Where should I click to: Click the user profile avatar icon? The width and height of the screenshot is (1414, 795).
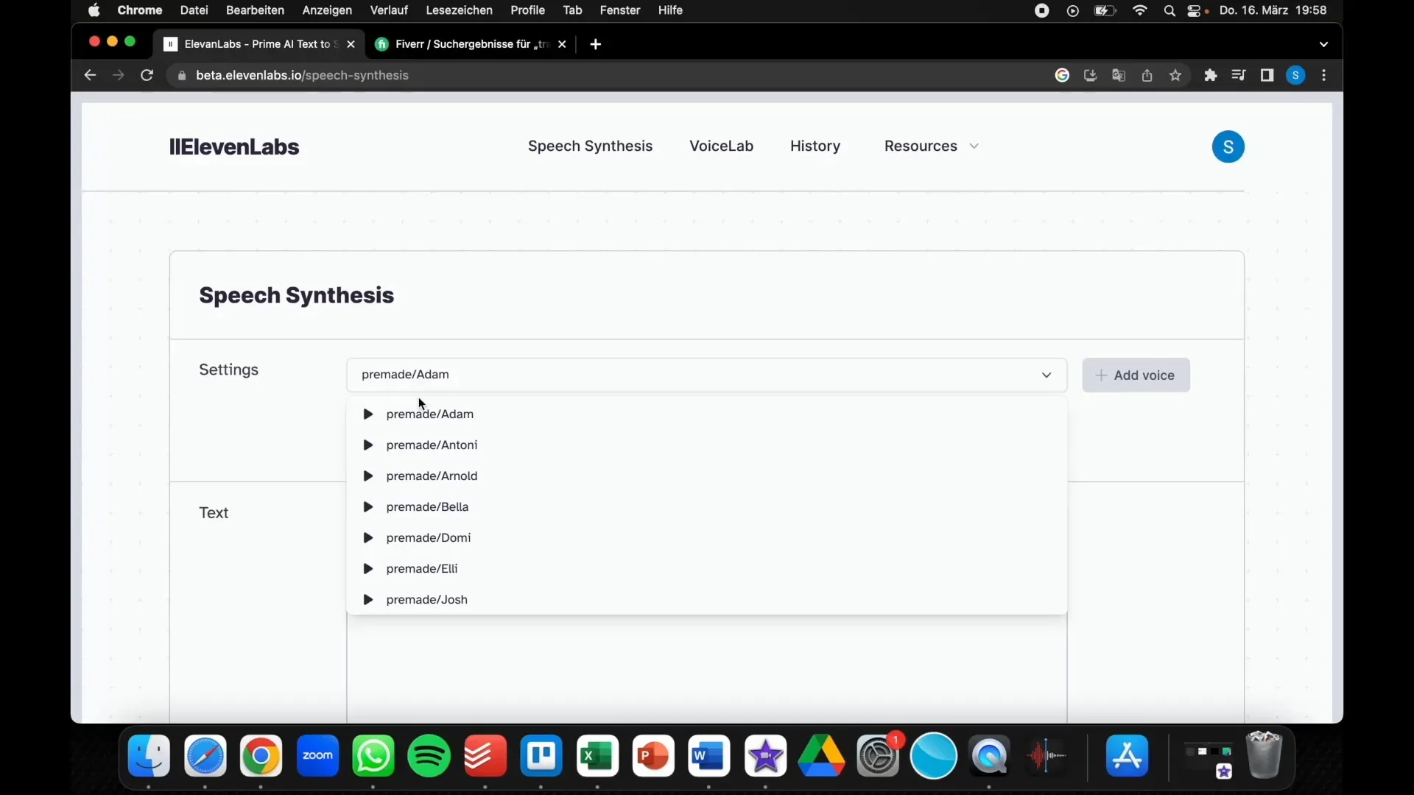[1228, 146]
